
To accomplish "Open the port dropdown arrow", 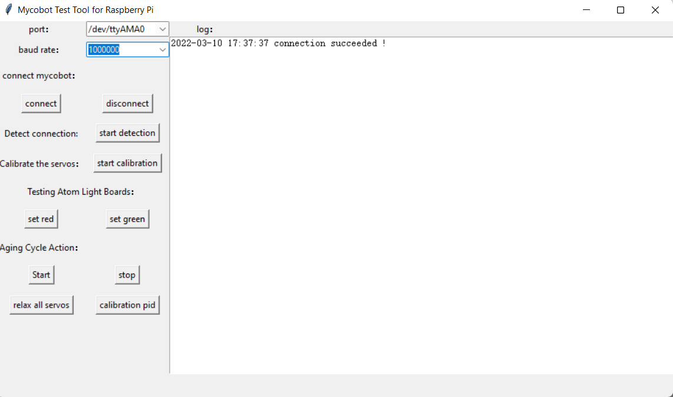I will pyautogui.click(x=163, y=29).
